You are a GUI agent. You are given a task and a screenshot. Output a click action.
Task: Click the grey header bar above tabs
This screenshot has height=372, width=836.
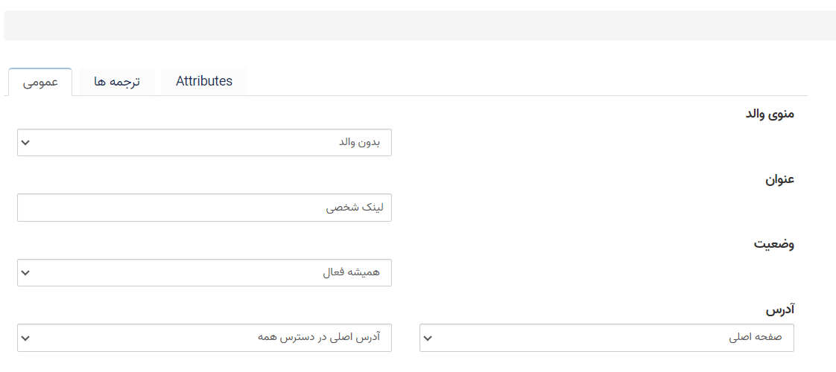pyautogui.click(x=419, y=25)
